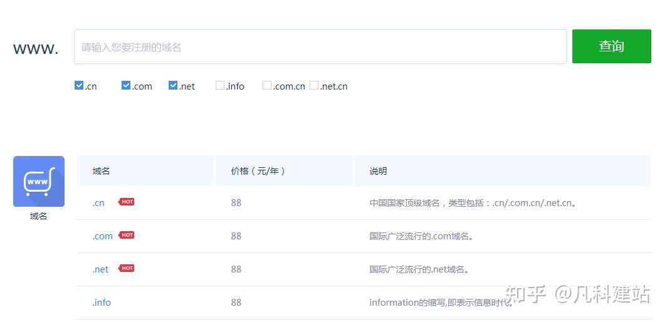Click the HOT badge beside .net
This screenshot has height=322, width=667.
pos(127,268)
